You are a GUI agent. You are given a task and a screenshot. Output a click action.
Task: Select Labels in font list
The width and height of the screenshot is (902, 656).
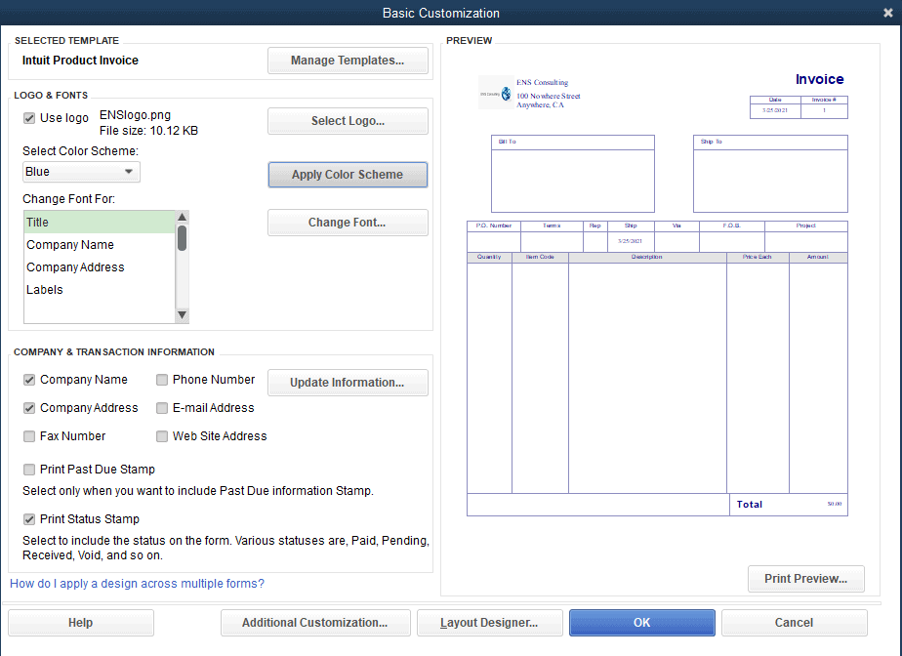[99, 290]
